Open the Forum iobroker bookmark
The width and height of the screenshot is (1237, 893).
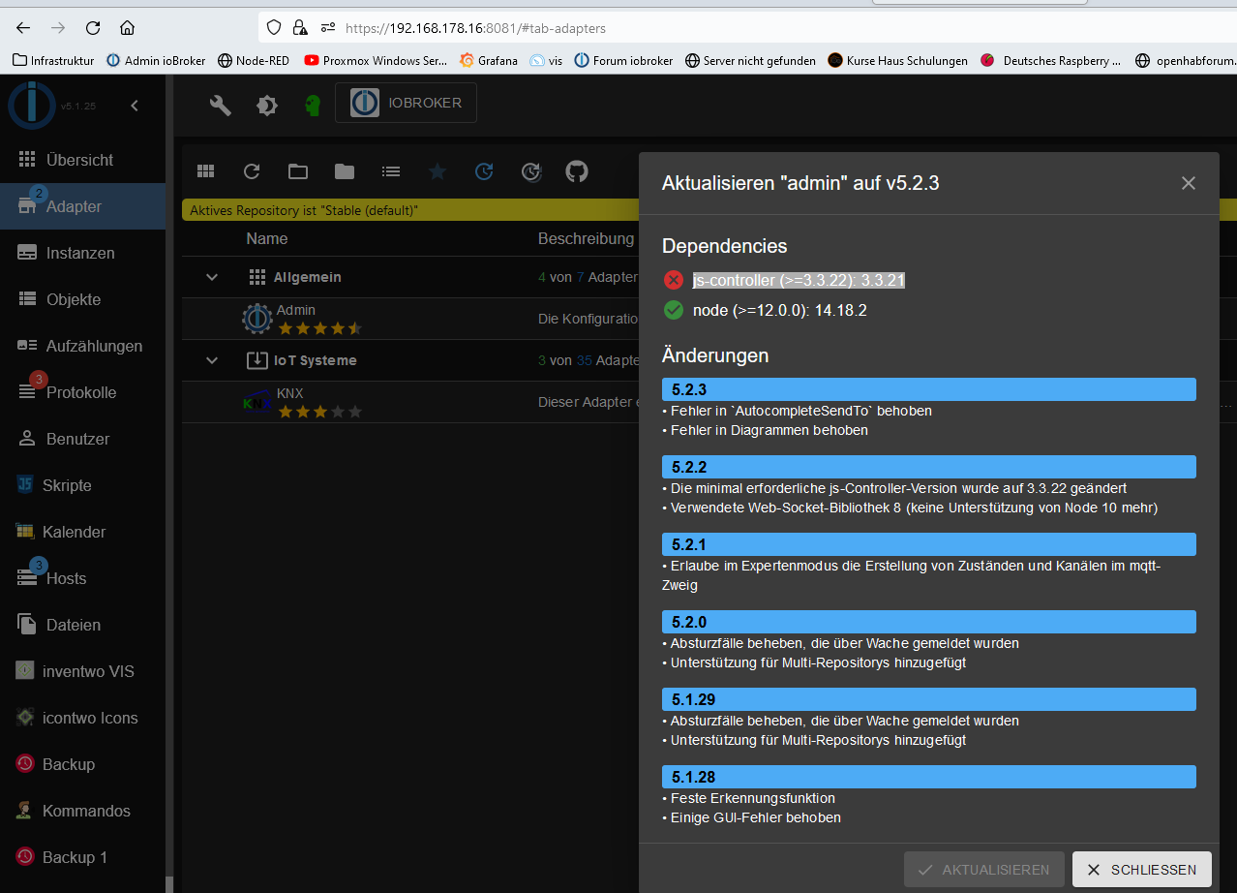[623, 60]
